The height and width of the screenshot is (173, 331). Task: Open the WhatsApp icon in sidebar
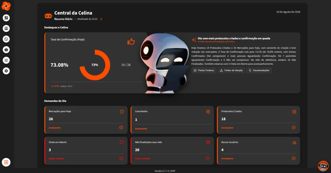pyautogui.click(x=6, y=39)
